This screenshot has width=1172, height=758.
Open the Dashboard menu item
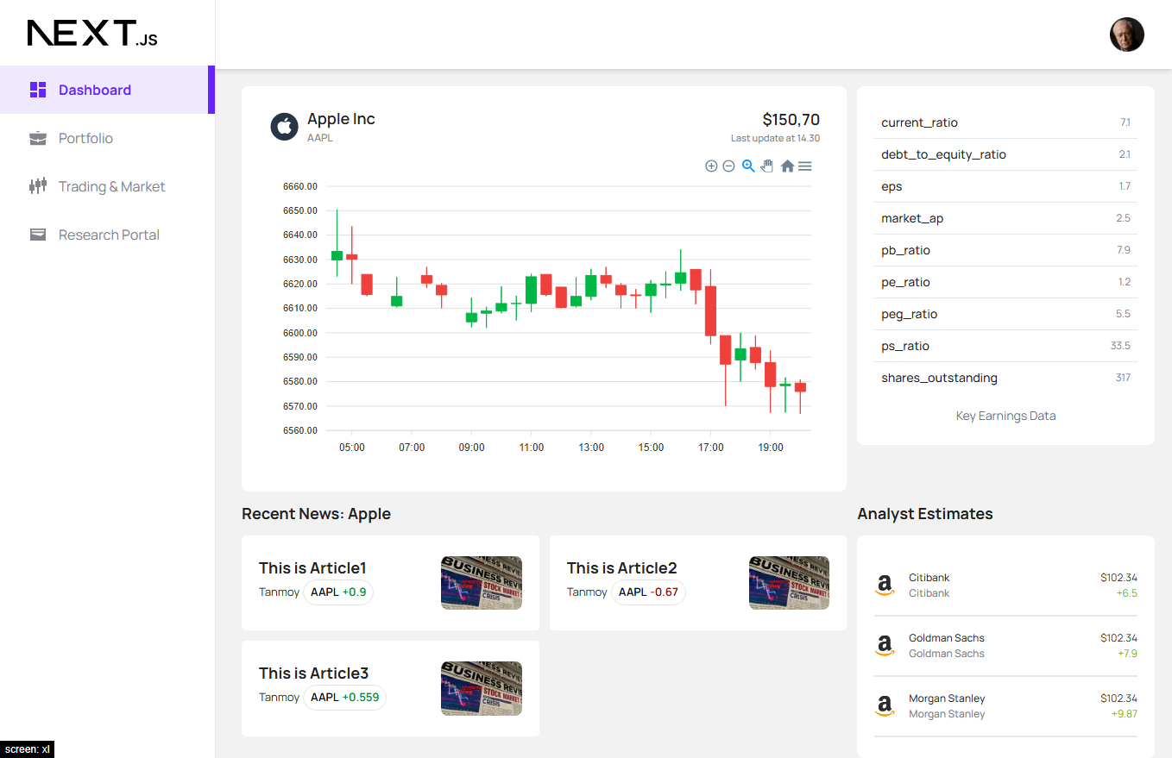[x=107, y=90]
